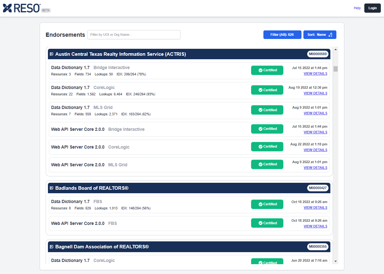
Task: Click the 'Aug 22 2022 at 1:18 pm' timestamp
Action: [x=309, y=144]
